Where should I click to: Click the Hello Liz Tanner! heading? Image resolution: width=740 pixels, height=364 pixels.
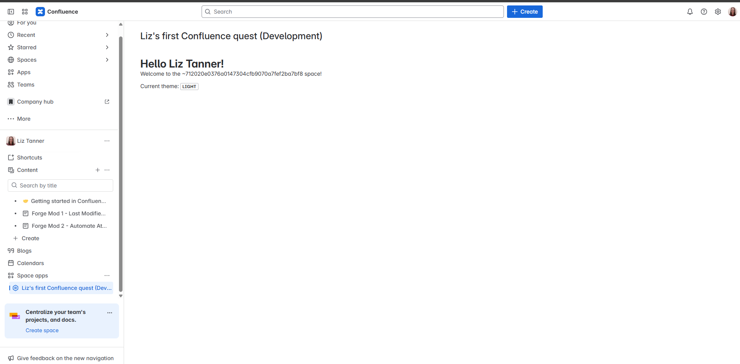click(x=182, y=64)
